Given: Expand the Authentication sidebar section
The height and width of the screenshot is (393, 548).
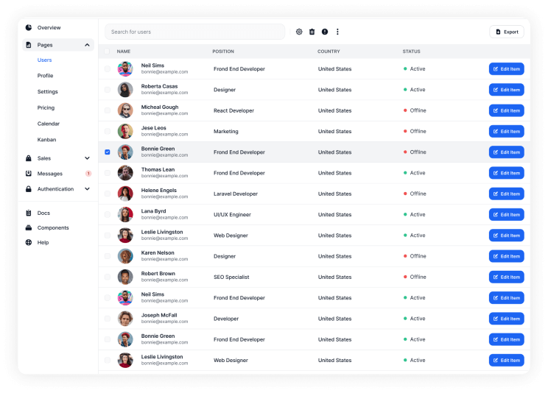Looking at the screenshot, I should pos(87,189).
